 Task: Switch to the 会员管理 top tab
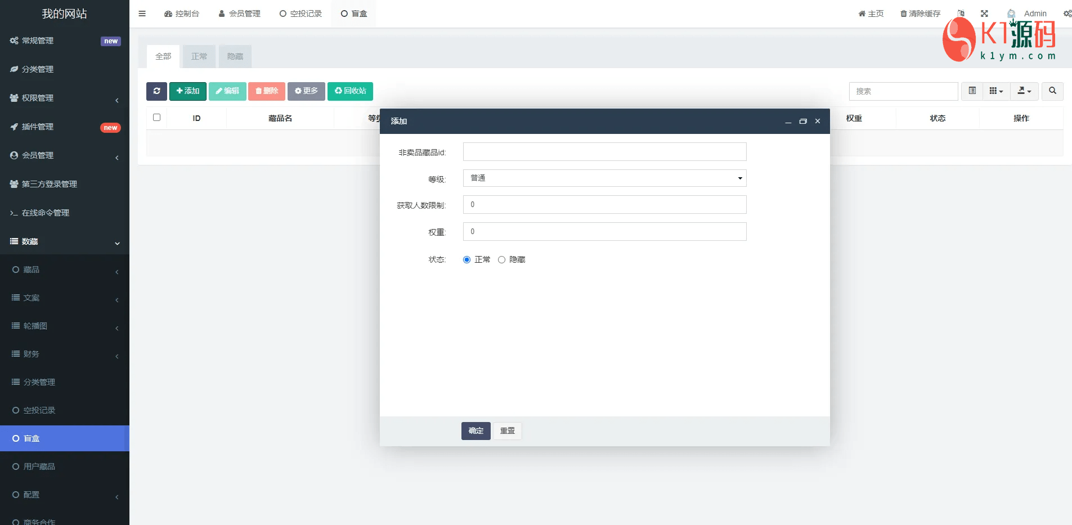(239, 14)
